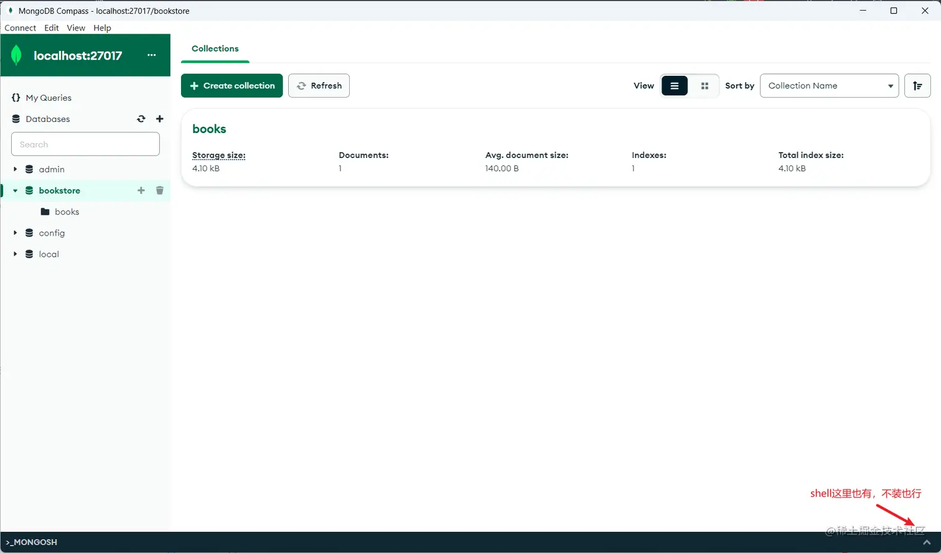Switch to the Collections tab
941x553 pixels.
215,49
